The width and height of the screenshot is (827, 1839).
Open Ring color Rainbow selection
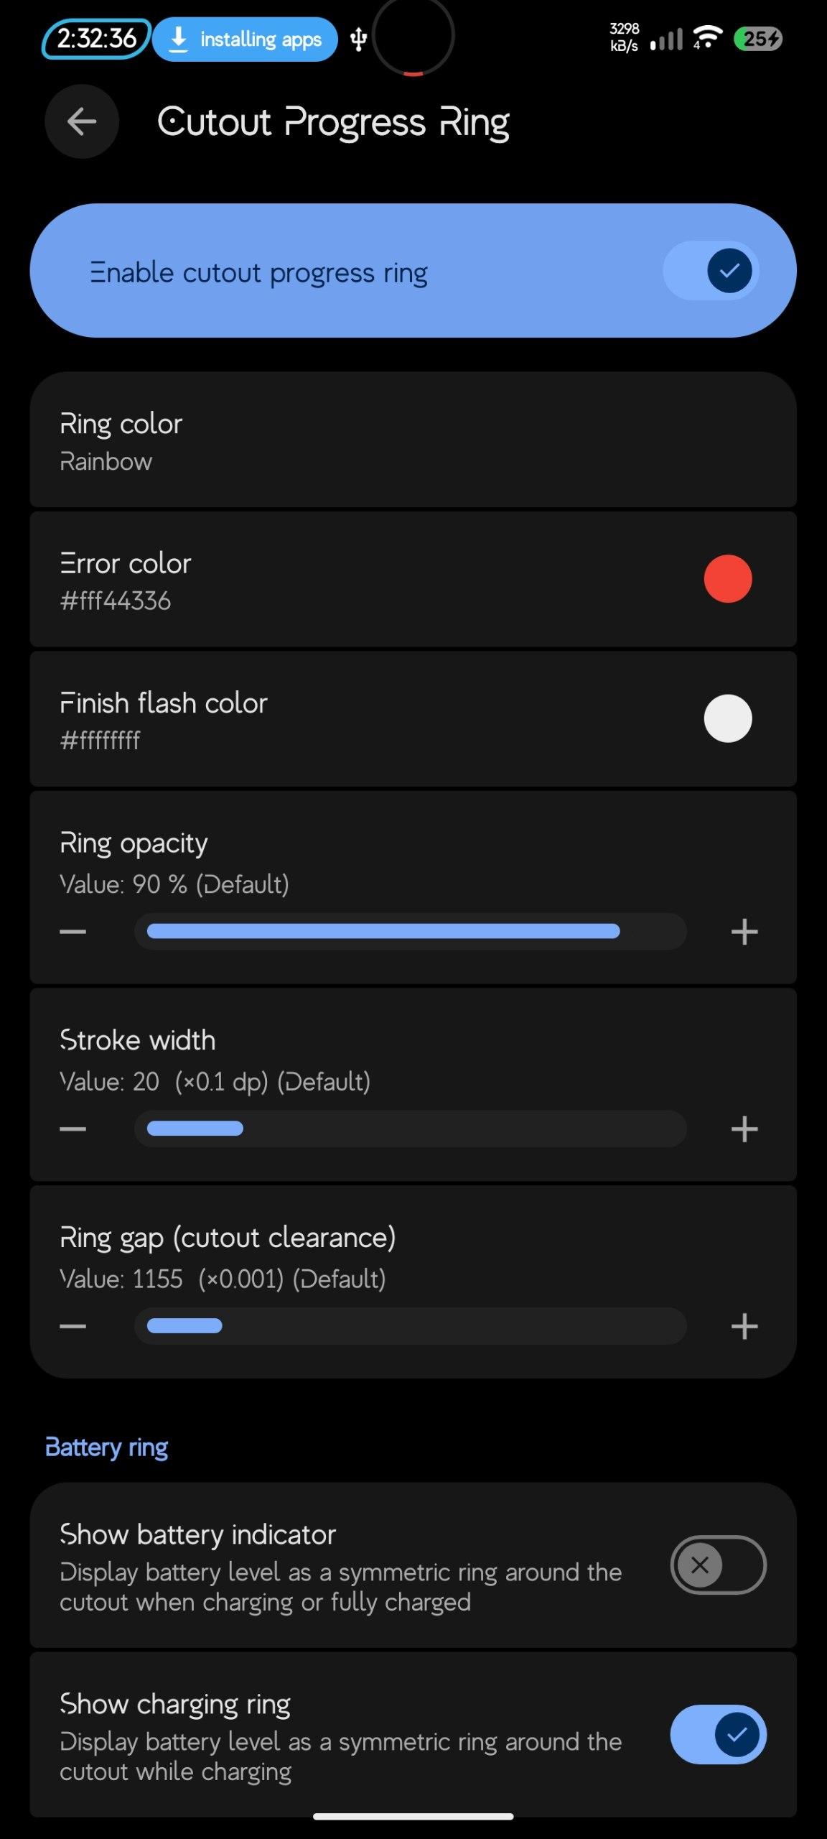click(413, 440)
